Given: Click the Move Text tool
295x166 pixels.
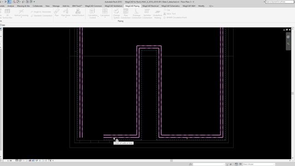Looking at the screenshot, I should 170,14.
